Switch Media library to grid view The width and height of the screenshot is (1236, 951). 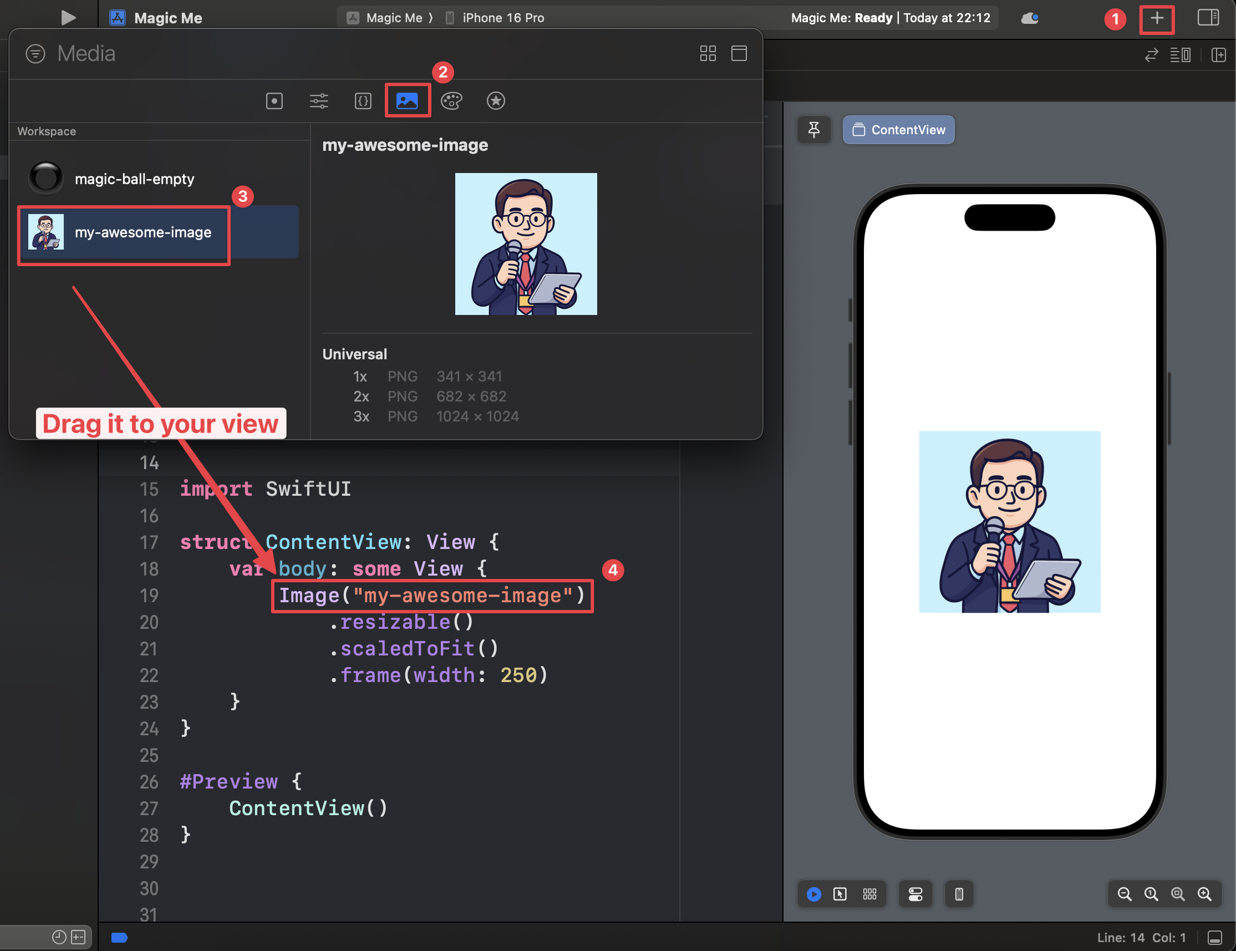click(708, 53)
